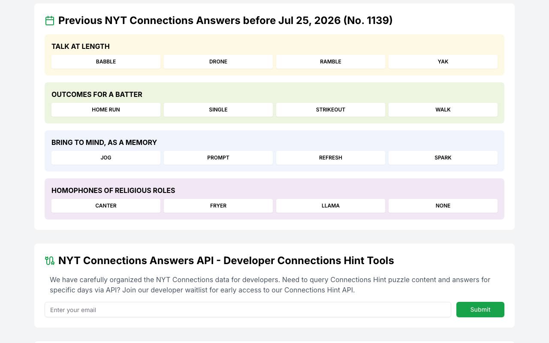549x343 pixels.
Task: Click HOMOPHONES OF RELIGIOUS ROLES category title
Action: (x=113, y=190)
